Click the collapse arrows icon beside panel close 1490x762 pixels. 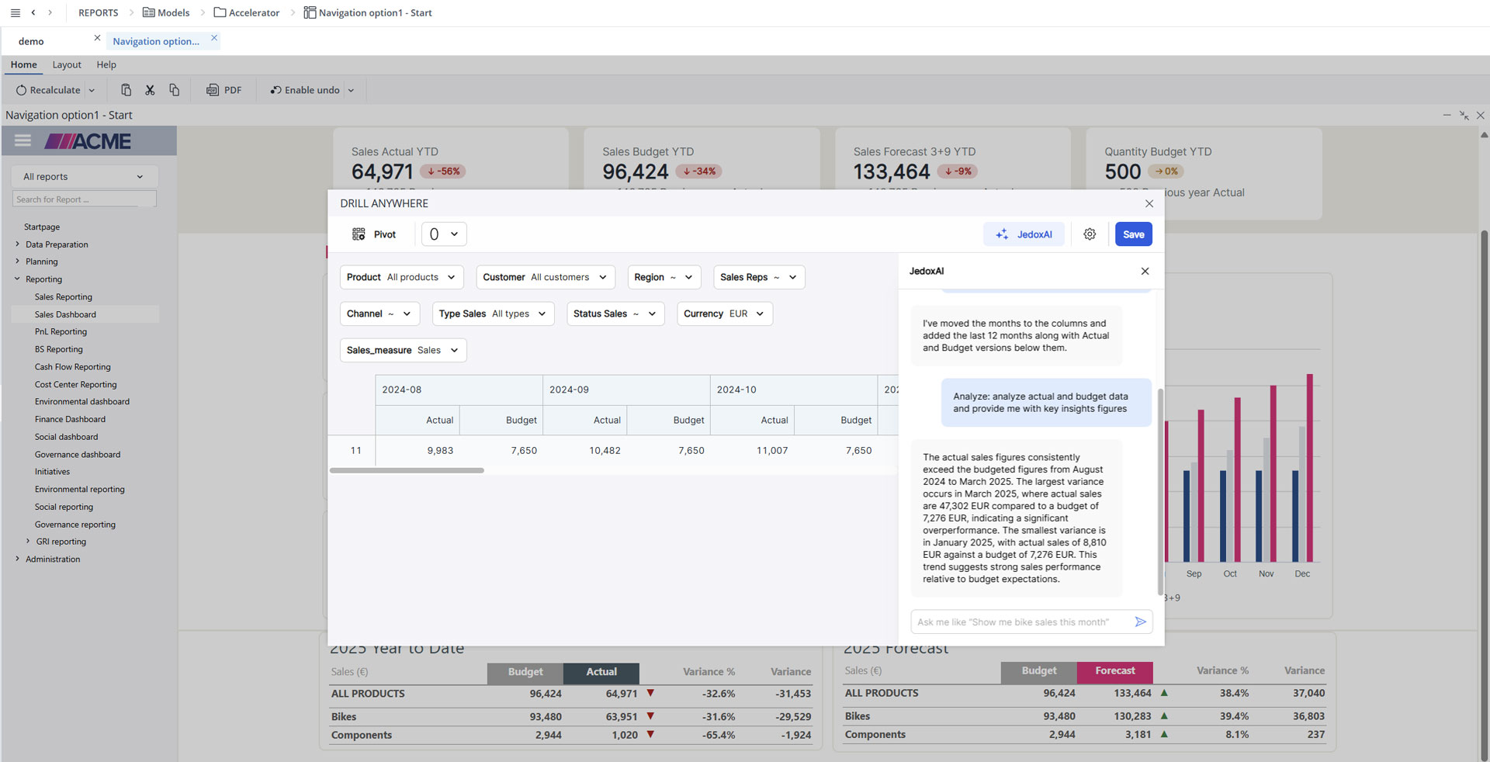point(1464,115)
